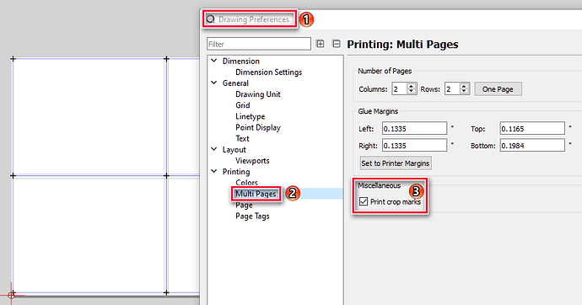Select Colors under Printing

[x=246, y=182]
